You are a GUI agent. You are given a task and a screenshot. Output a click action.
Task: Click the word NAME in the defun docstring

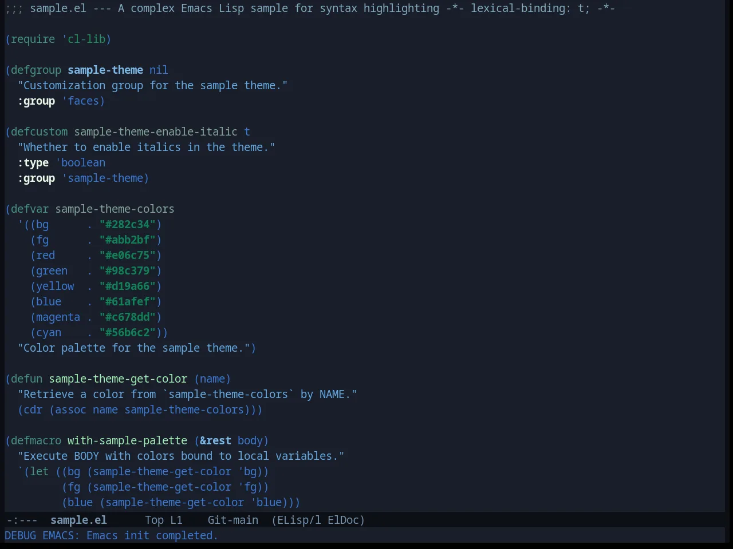click(x=332, y=394)
